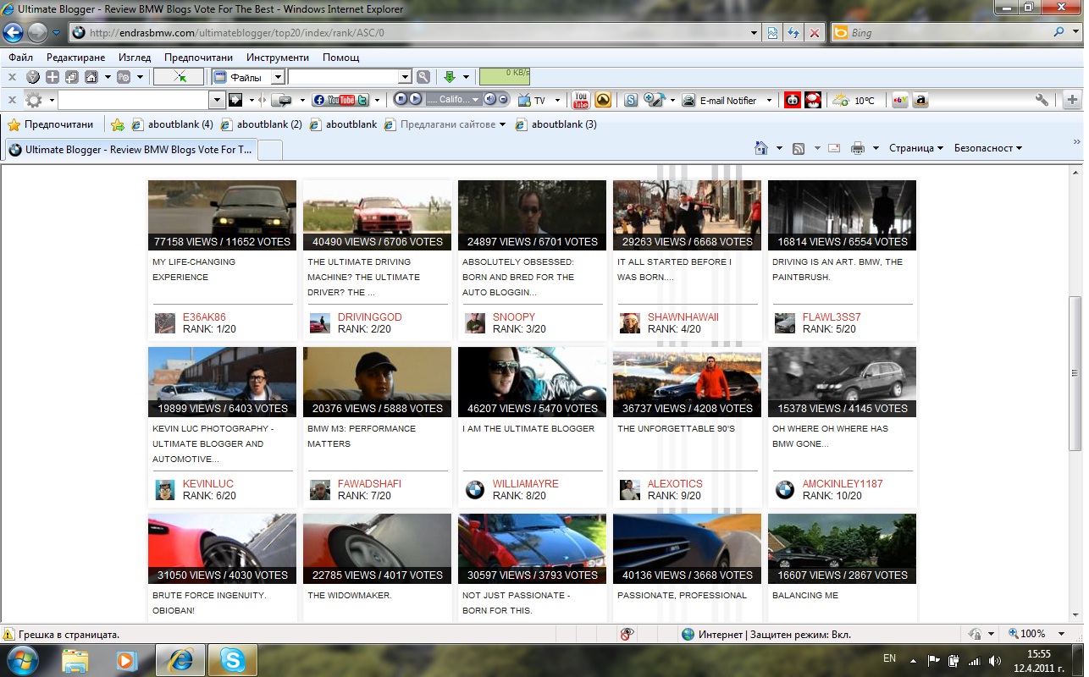Open the zoom 100% dropdown in status bar

[x=1062, y=634]
